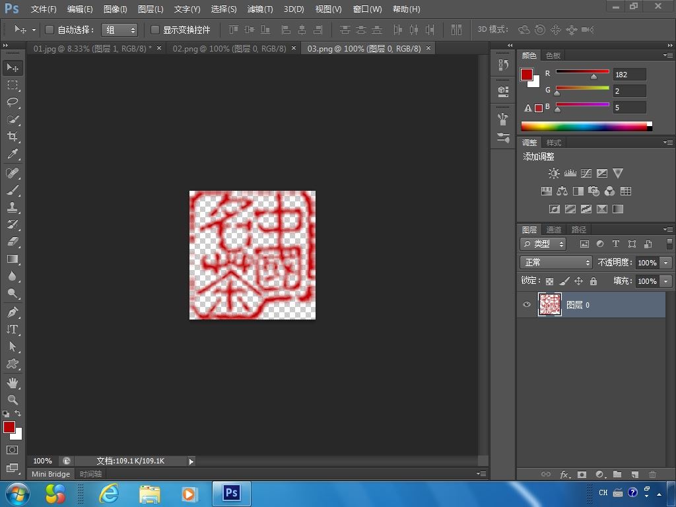Select the Hand tool
This screenshot has height=507, width=676.
pyautogui.click(x=13, y=383)
